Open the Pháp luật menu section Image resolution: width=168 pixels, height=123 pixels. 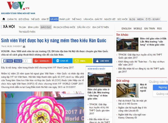(x=65, y=19)
